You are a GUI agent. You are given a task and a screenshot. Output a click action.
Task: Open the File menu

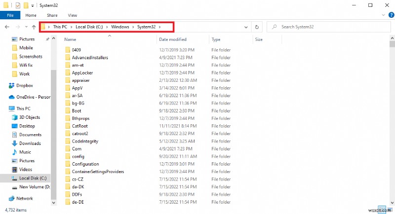click(x=10, y=15)
